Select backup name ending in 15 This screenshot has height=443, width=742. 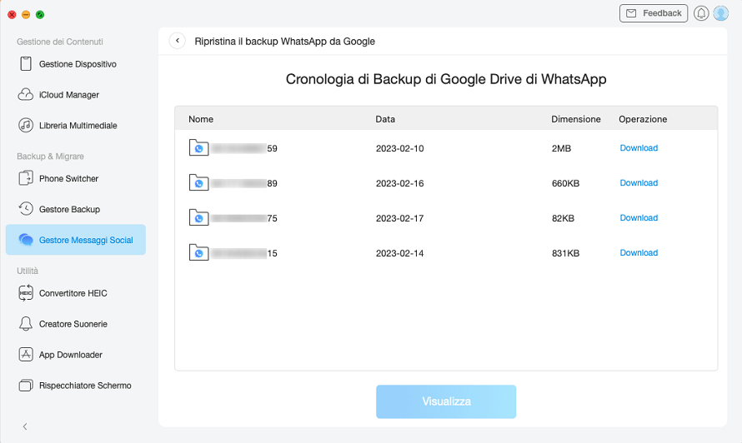[x=244, y=253]
